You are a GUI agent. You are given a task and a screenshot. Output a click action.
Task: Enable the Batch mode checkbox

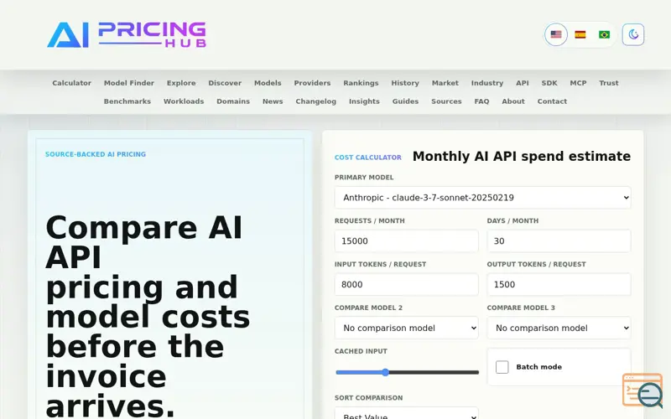pos(502,367)
